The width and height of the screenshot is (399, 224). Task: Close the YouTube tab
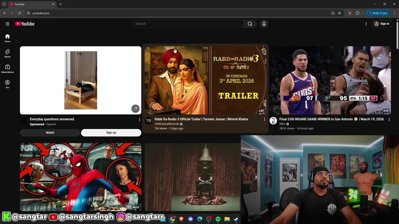53,4
